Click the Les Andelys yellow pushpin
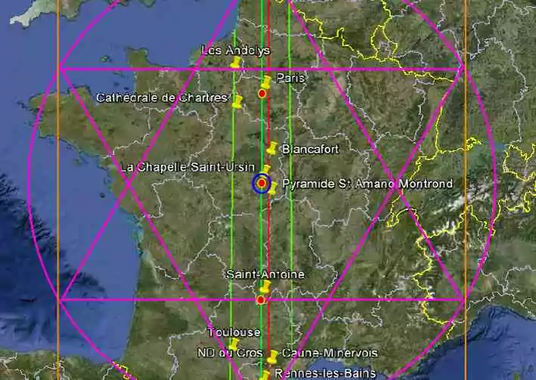Viewport: 536px width, 380px height. coord(235,63)
